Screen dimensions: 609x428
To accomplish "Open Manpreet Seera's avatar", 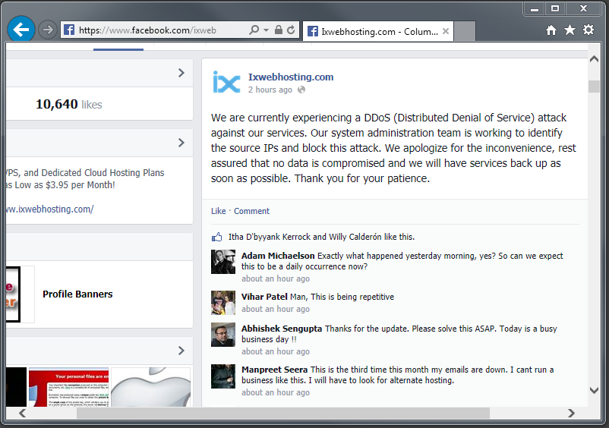I will point(223,376).
